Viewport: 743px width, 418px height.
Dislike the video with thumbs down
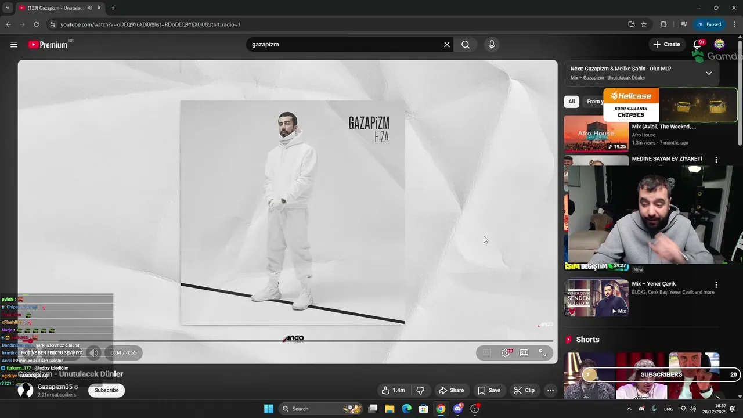[x=420, y=391]
